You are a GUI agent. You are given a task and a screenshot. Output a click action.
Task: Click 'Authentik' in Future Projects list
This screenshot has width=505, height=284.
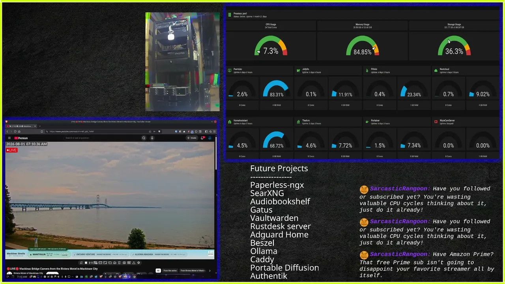269,276
